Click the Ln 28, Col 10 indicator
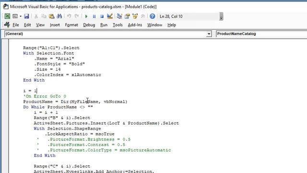The width and height of the screenshot is (307, 173). coord(171,16)
